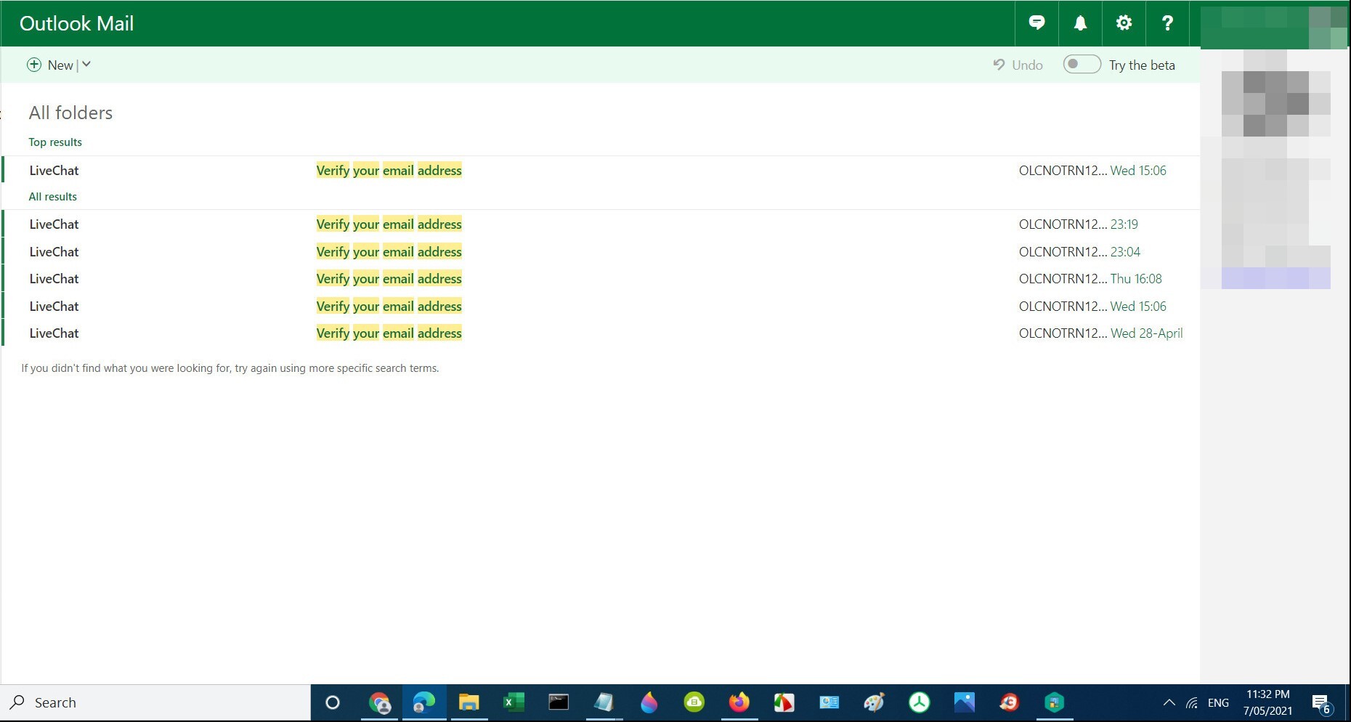Expand the New dropdown arrow
Image resolution: width=1351 pixels, height=722 pixels.
(86, 65)
